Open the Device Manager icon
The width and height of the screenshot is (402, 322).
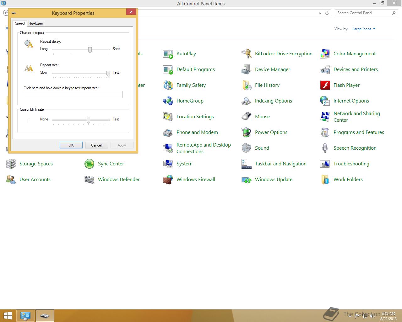click(247, 69)
